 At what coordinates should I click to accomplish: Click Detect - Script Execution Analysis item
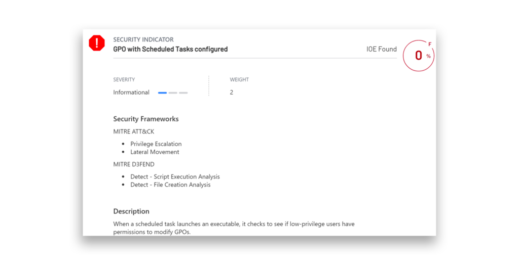click(175, 177)
